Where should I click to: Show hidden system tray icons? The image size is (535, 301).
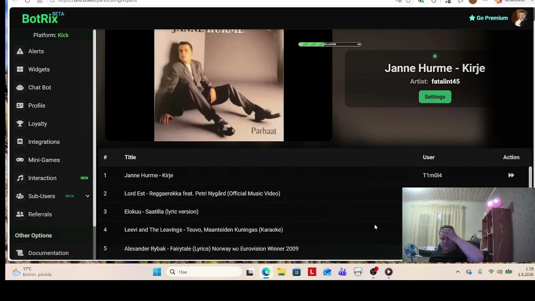[x=458, y=272]
